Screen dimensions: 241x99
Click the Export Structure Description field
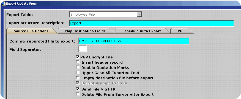coord(152,23)
